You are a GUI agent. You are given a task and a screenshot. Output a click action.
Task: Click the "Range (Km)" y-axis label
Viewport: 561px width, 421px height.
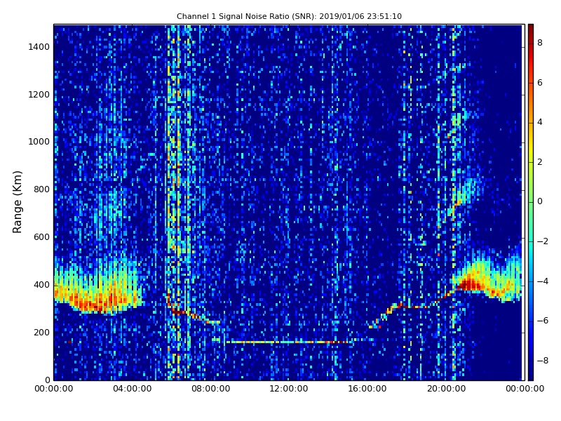pyautogui.click(x=17, y=202)
